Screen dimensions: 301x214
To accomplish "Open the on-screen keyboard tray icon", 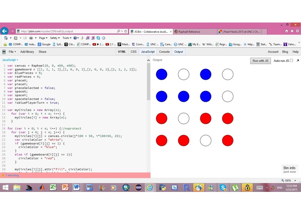I will point(259,188).
